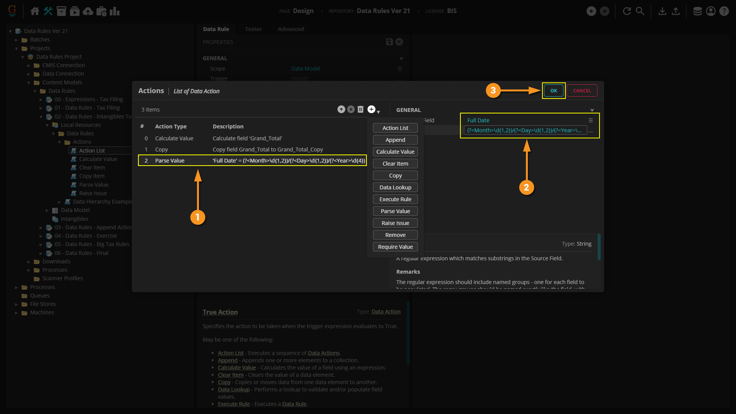
Task: Expand the Data Hierarchy Example node
Action: (59, 202)
